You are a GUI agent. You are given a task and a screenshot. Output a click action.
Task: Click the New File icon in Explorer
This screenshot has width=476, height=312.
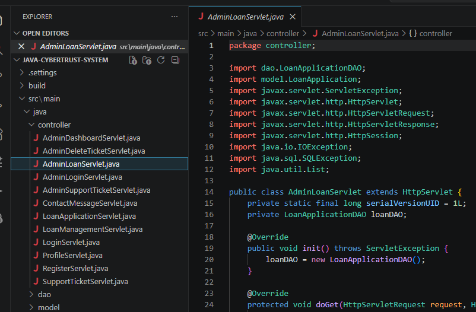pos(134,60)
